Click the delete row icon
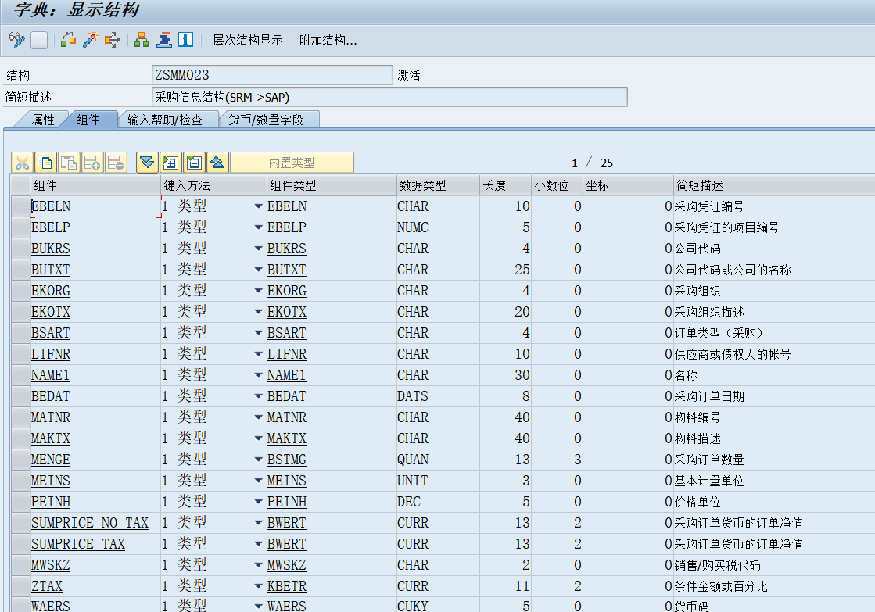 click(116, 163)
